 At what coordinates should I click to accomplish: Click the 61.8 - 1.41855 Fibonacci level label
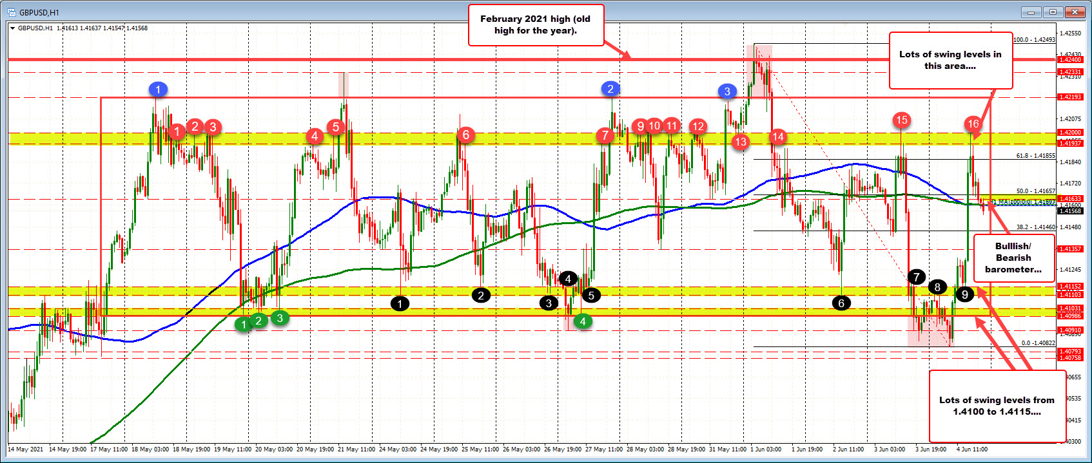pos(1035,156)
